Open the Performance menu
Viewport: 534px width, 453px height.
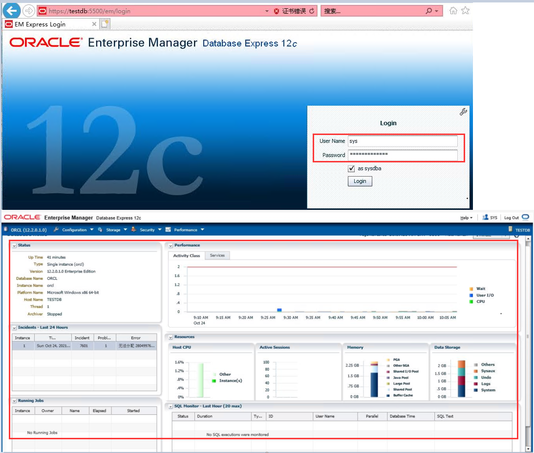[x=186, y=229]
